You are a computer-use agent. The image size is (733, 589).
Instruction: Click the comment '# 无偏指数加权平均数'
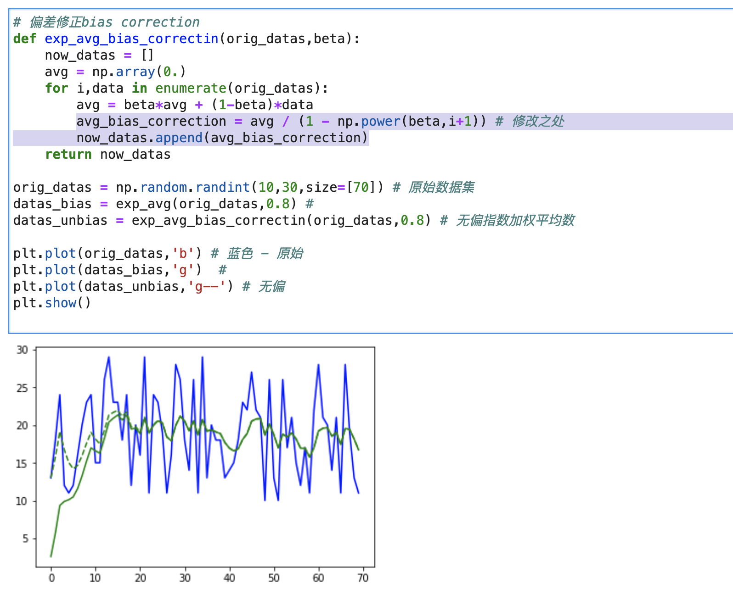point(507,220)
